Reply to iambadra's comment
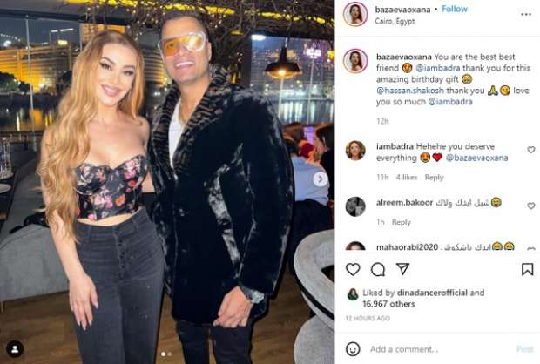540x364 pixels. 434,178
